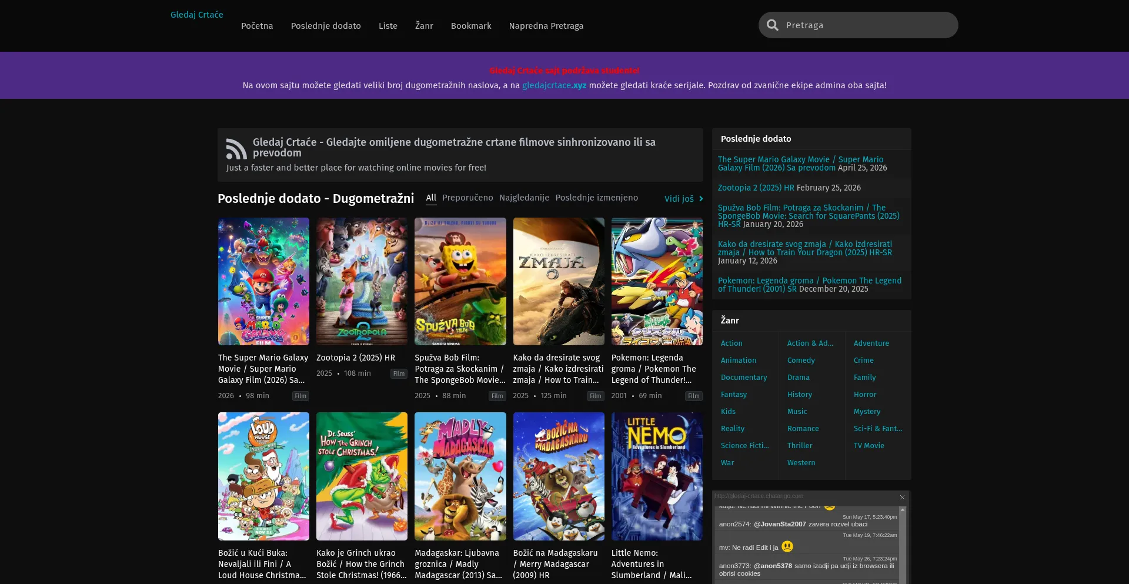Open Super Mario Galaxy Movie poster
The width and height of the screenshot is (1129, 584).
[x=263, y=281]
